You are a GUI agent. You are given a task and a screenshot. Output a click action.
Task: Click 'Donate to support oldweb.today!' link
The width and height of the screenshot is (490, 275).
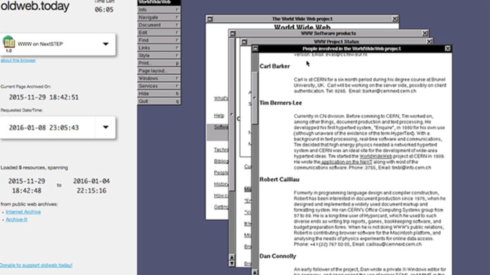click(x=36, y=265)
